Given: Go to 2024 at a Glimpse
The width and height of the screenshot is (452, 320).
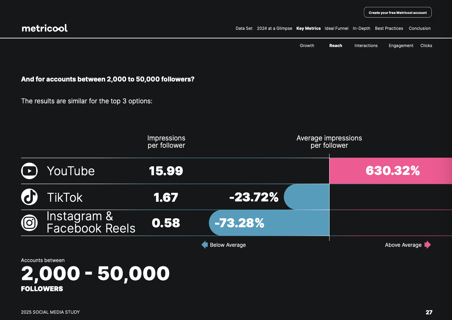Looking at the screenshot, I should pos(274,28).
